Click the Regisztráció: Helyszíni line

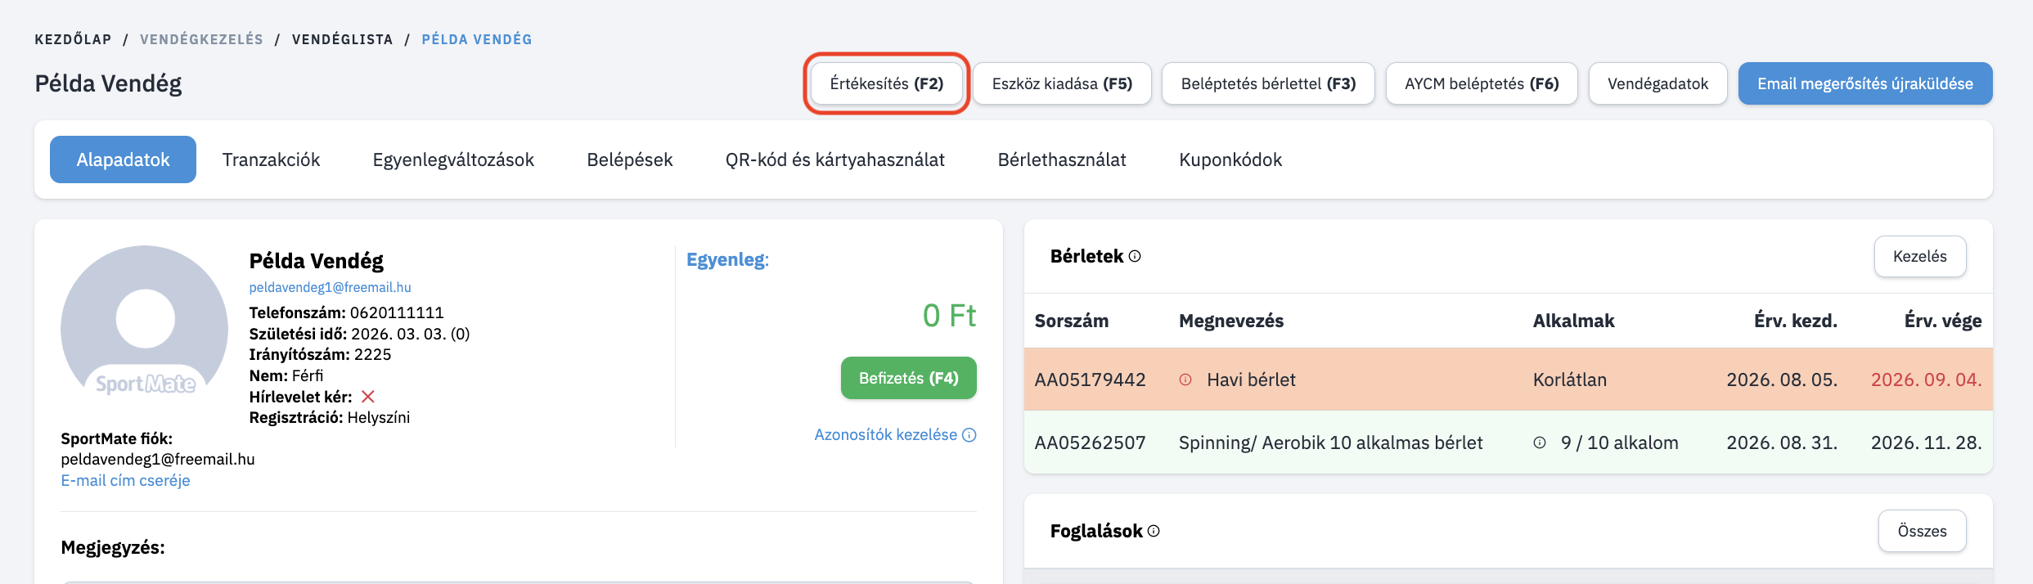[330, 417]
